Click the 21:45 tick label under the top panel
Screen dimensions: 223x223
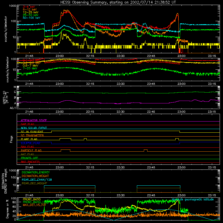(x=29, y=56)
